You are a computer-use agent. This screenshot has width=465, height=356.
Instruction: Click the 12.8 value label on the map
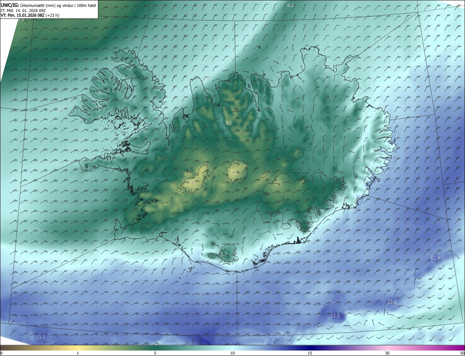click(x=392, y=302)
